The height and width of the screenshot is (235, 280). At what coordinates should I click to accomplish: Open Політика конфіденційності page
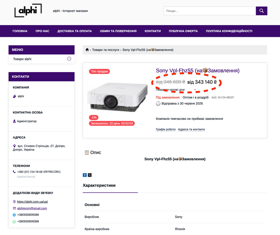pyautogui.click(x=229, y=31)
